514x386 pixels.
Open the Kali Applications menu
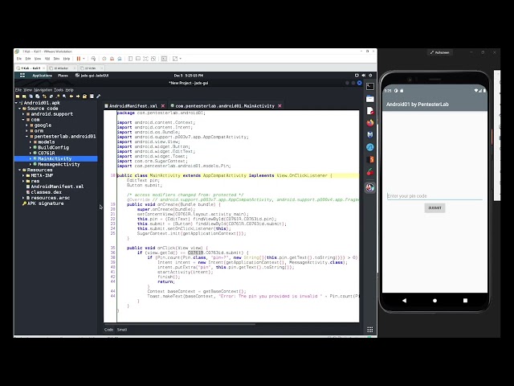(42, 76)
